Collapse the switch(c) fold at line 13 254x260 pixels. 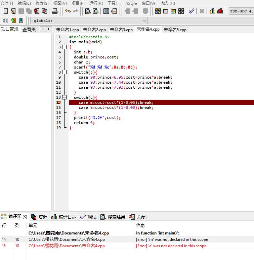(64, 97)
